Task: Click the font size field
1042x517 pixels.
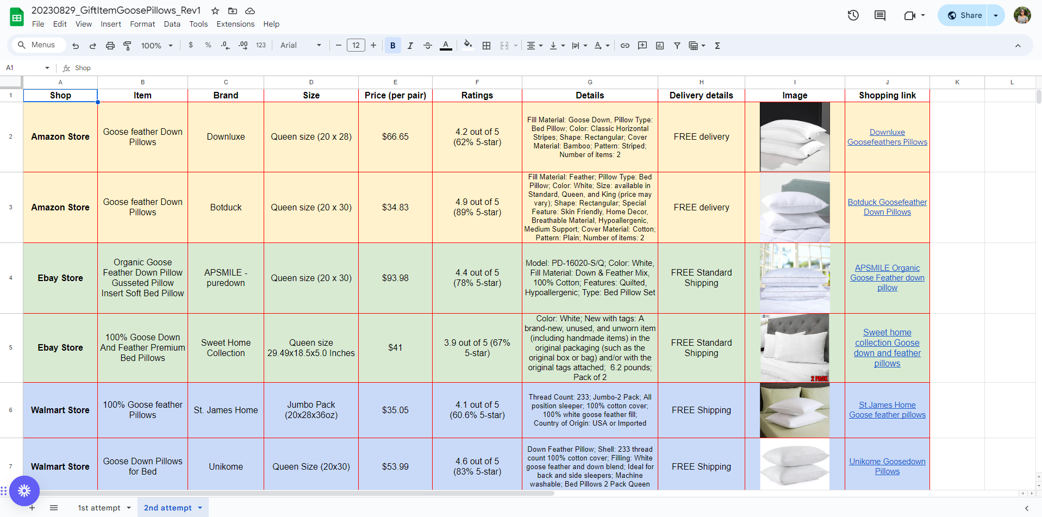Action: click(356, 46)
